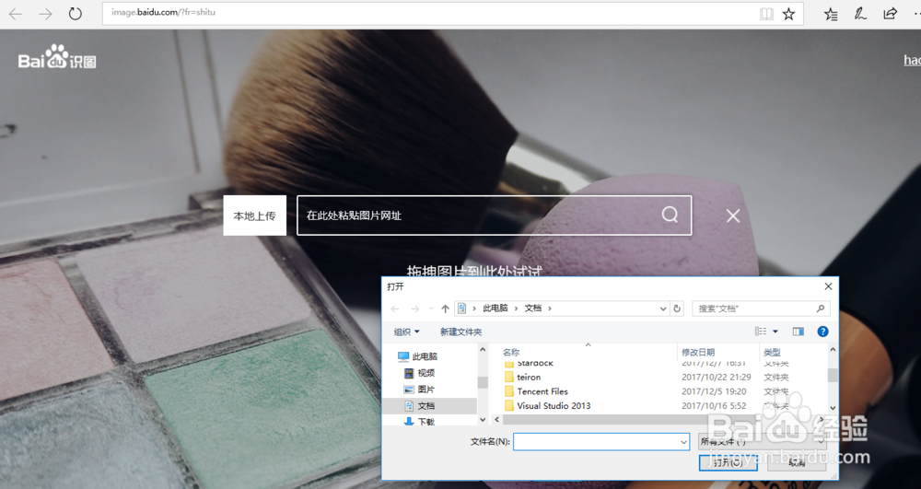Click the Baidu 识图 logo
Viewport: 921px width, 489px height.
point(57,57)
